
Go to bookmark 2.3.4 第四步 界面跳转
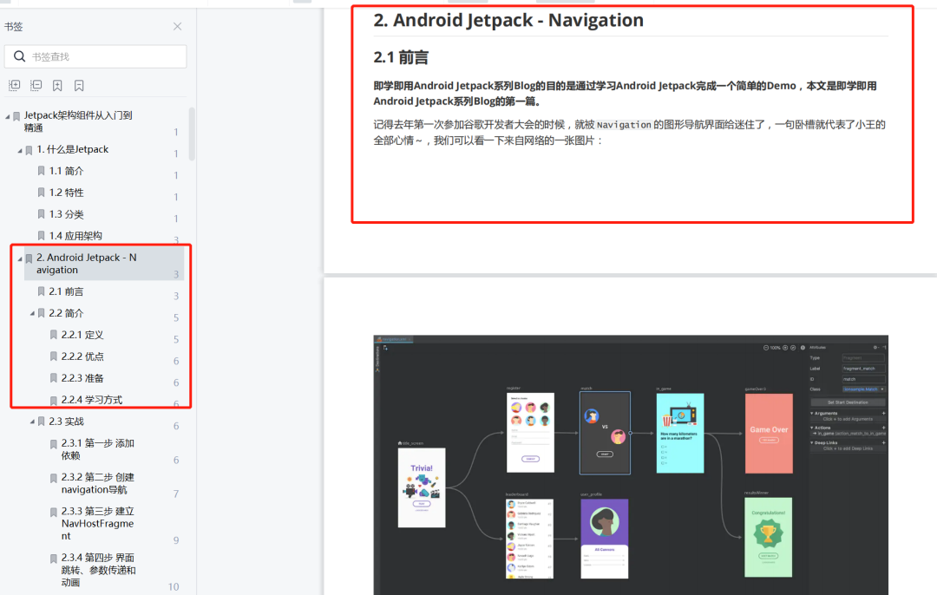tap(98, 570)
